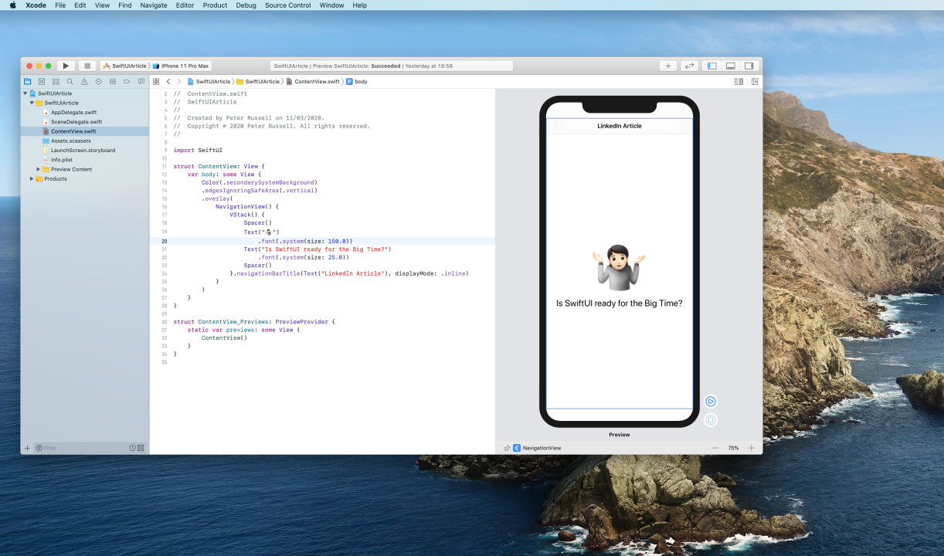Expand the Preview Content folder

pyautogui.click(x=39, y=169)
